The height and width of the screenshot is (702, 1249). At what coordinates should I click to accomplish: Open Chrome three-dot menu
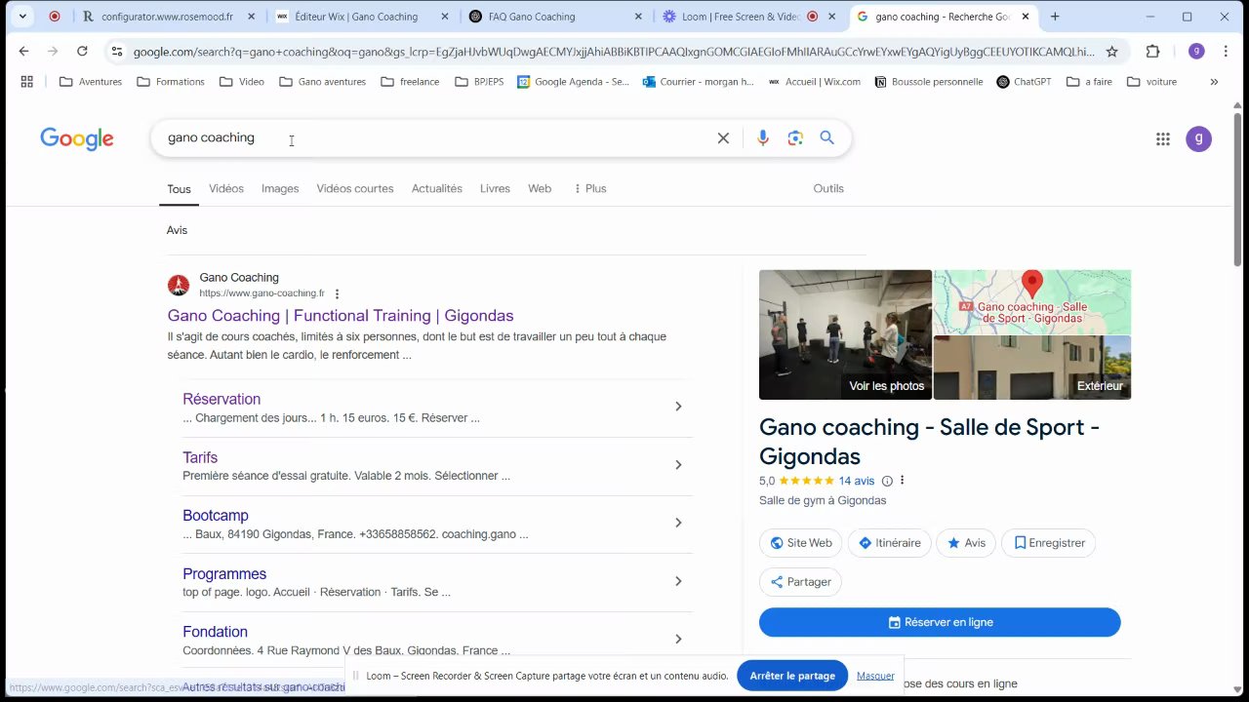point(1226,52)
